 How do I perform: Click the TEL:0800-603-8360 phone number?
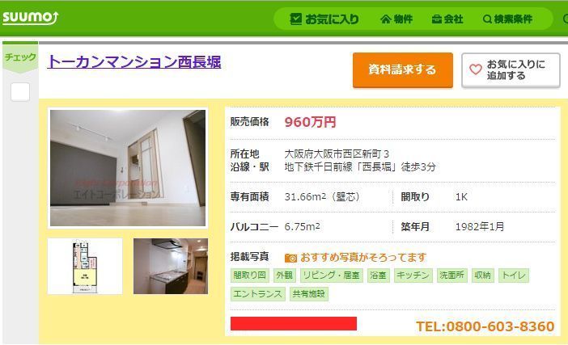tap(485, 326)
